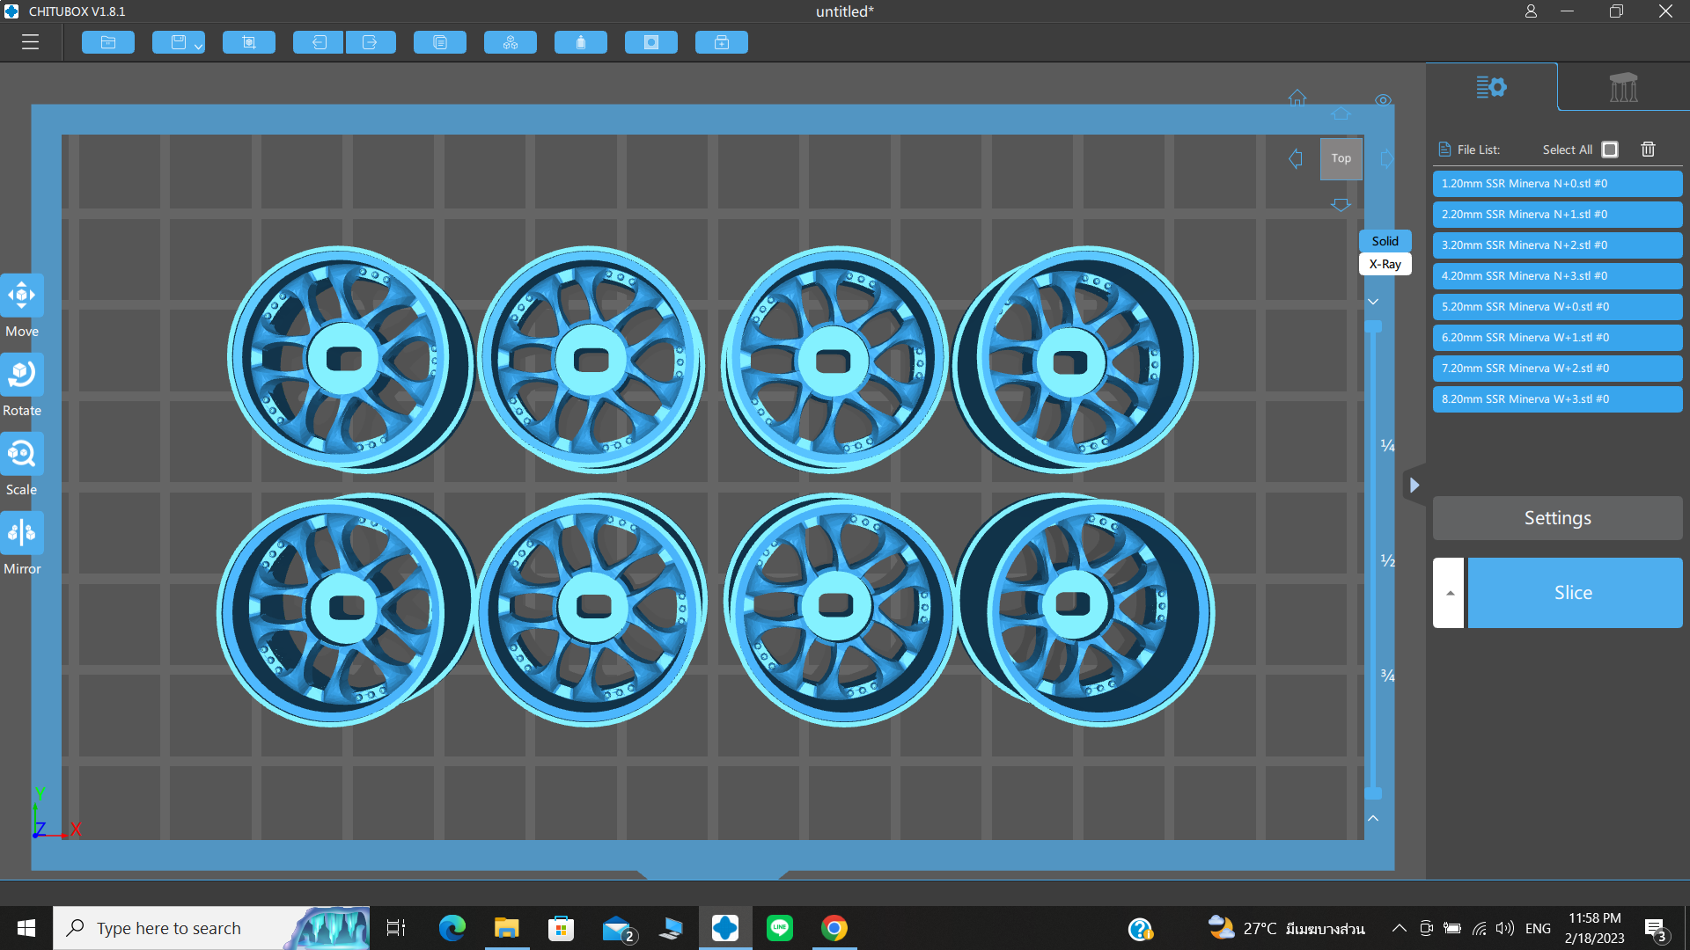
Task: Click the Windows Start button
Action: (26, 928)
